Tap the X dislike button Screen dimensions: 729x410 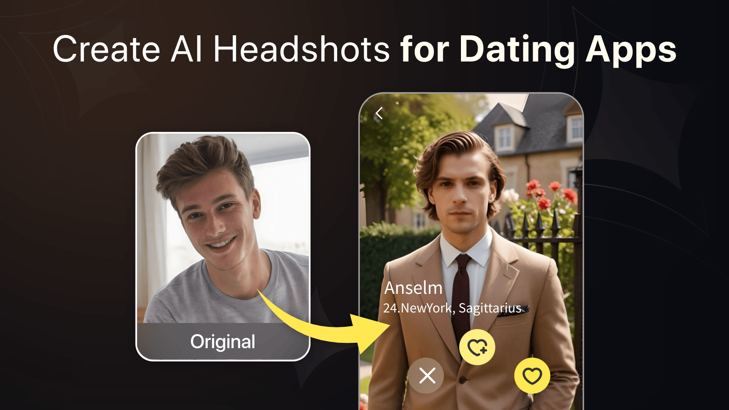427,376
